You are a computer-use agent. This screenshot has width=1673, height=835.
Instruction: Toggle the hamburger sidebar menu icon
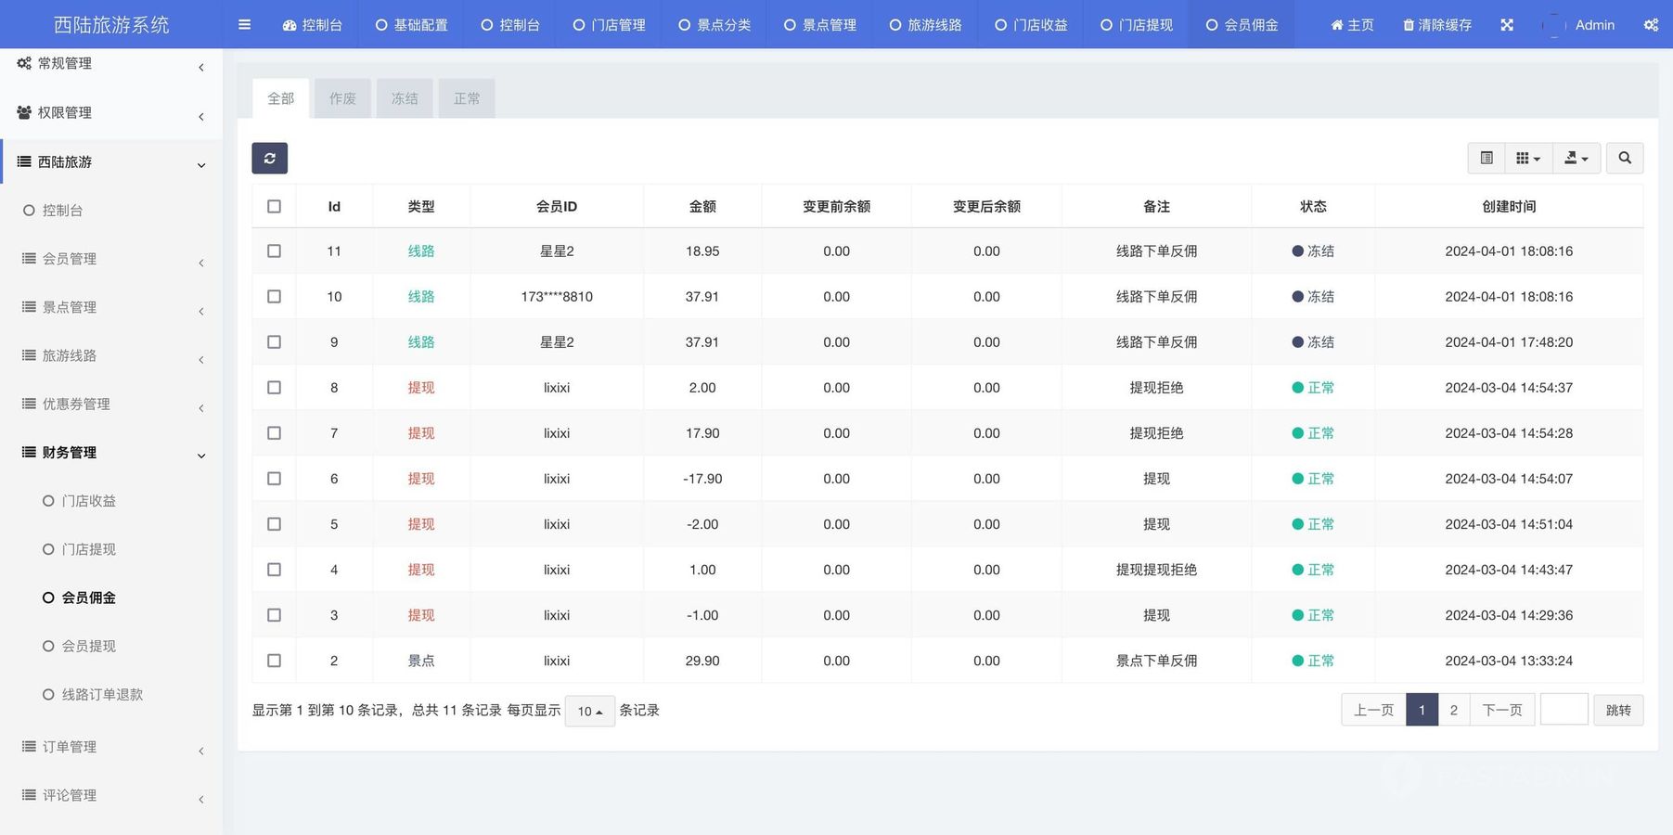(244, 25)
